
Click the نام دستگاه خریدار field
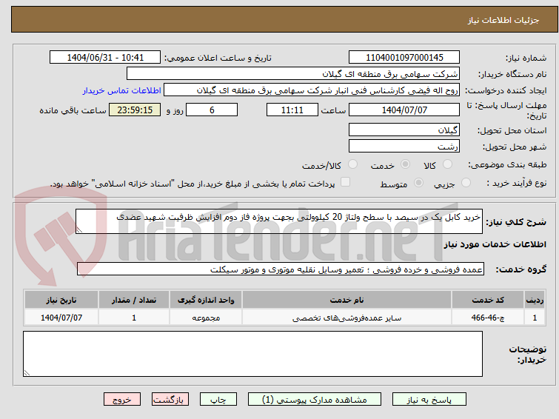pyautogui.click(x=292, y=74)
